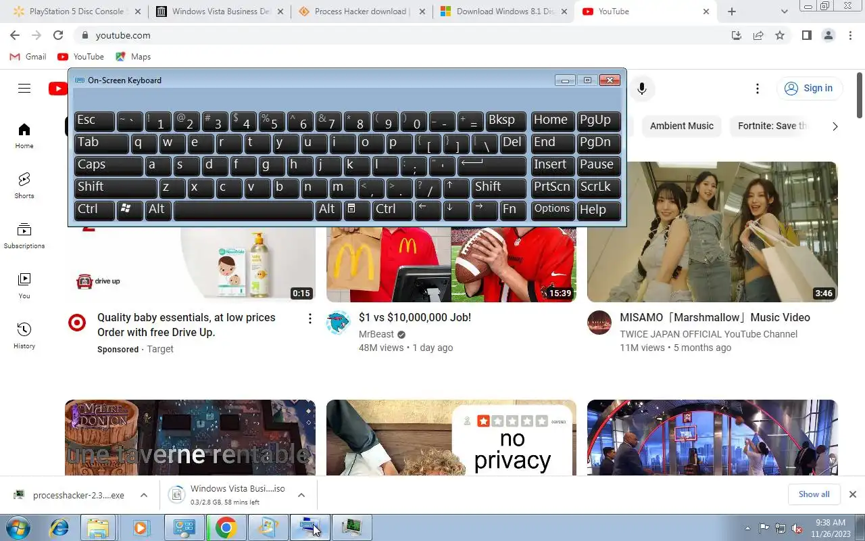The width and height of the screenshot is (865, 541).
Task: Click the Bksp key
Action: [x=505, y=121]
